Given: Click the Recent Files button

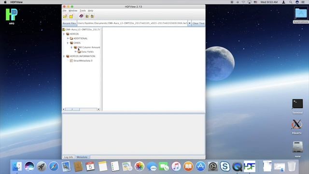Looking at the screenshot, I should tap(69, 23).
